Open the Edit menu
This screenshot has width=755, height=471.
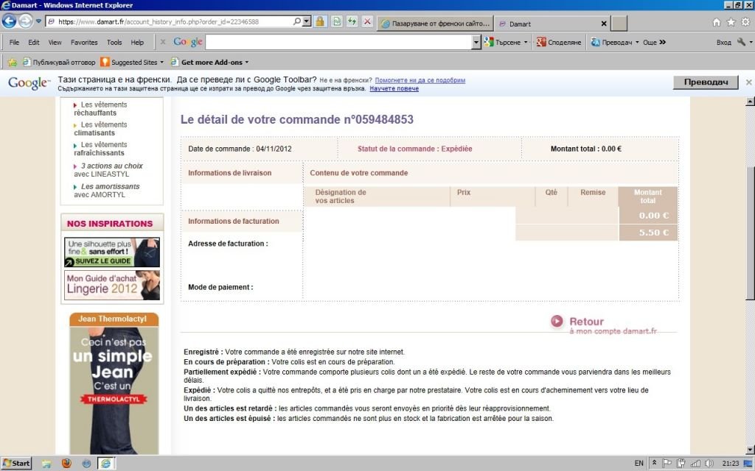pos(34,42)
